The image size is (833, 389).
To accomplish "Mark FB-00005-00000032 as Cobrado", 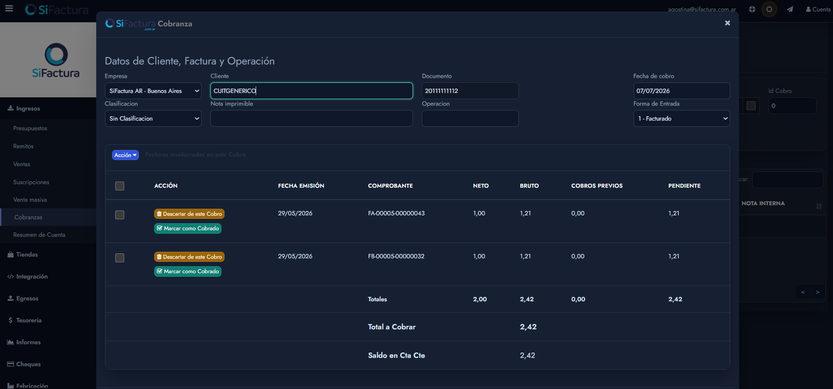I will click(x=188, y=271).
